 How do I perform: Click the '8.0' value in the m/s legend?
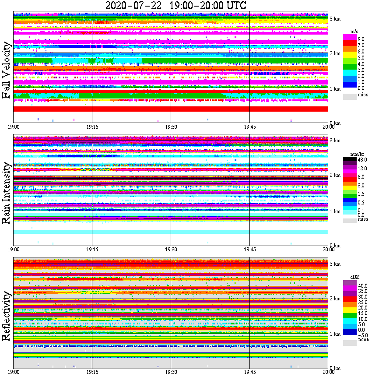(x=361, y=39)
